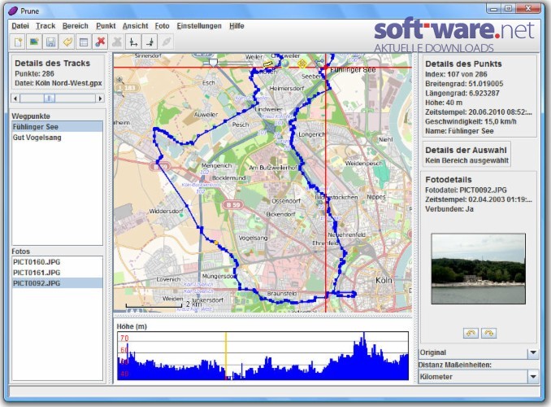Click the map zoom-in magnifier icon
Screen dimensions: 551x407
coord(119,80)
